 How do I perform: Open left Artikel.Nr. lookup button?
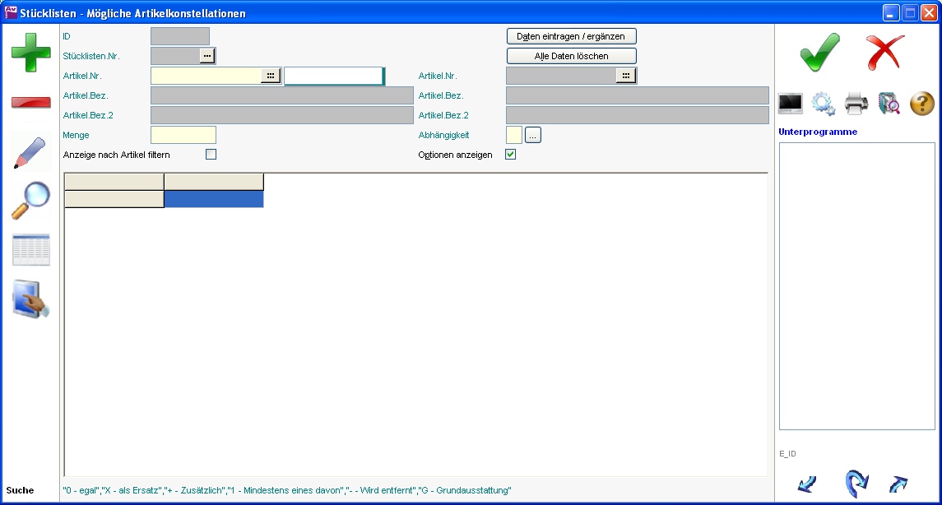pos(271,76)
